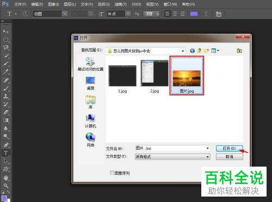Image resolution: width=272 pixels, height=202 pixels.
Task: Select the Path Selection tool
Action: [5, 161]
